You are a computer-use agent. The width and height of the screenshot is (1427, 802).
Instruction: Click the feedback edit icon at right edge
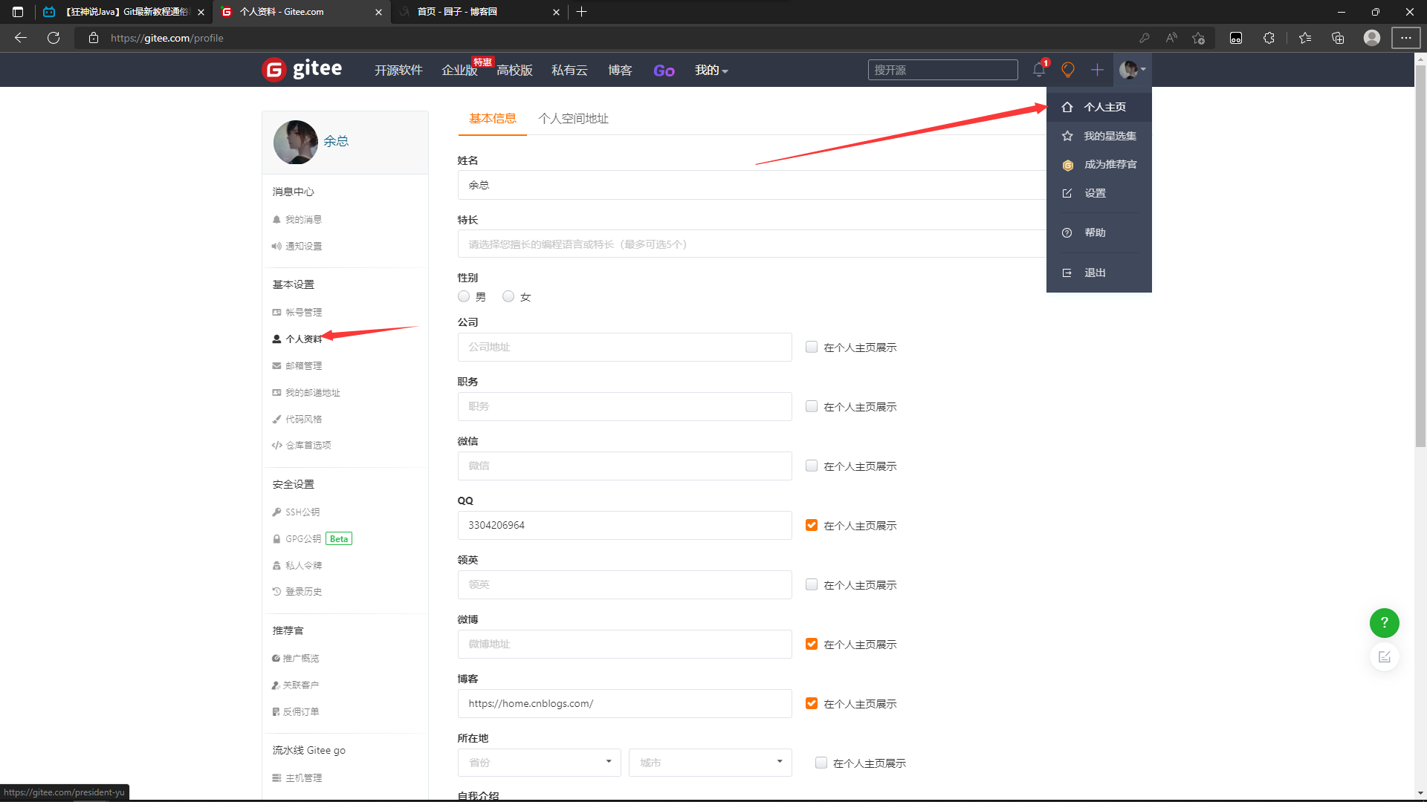[x=1384, y=657]
